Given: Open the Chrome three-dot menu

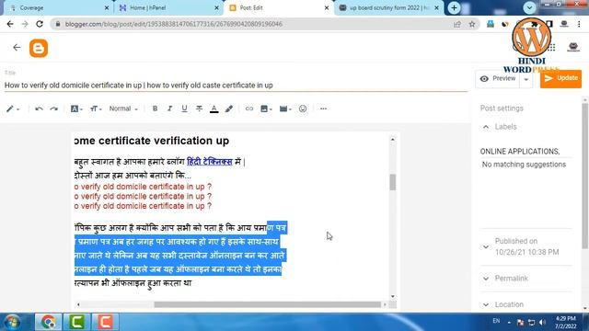Looking at the screenshot, I should [x=579, y=24].
